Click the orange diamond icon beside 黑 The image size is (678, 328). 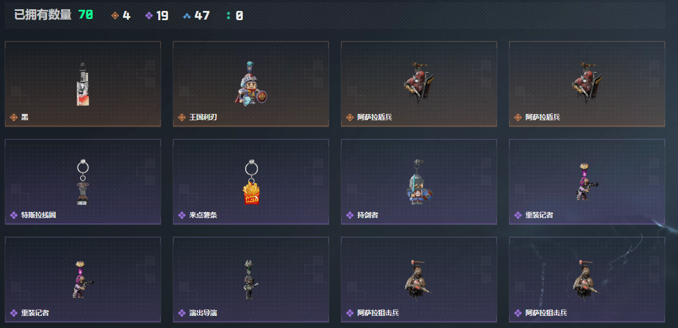pyautogui.click(x=14, y=117)
